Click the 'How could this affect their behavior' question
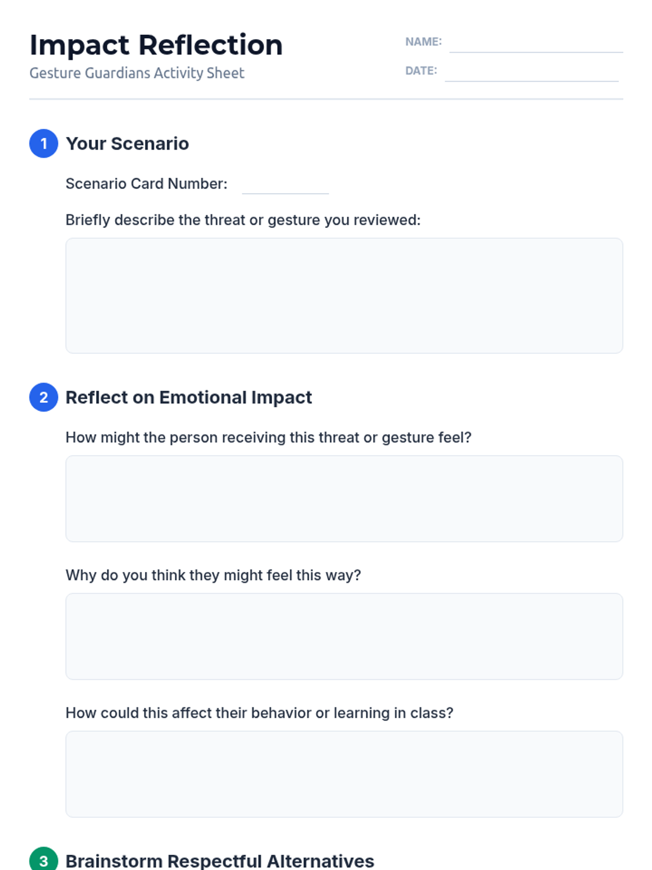The height and width of the screenshot is (870, 652). point(259,713)
